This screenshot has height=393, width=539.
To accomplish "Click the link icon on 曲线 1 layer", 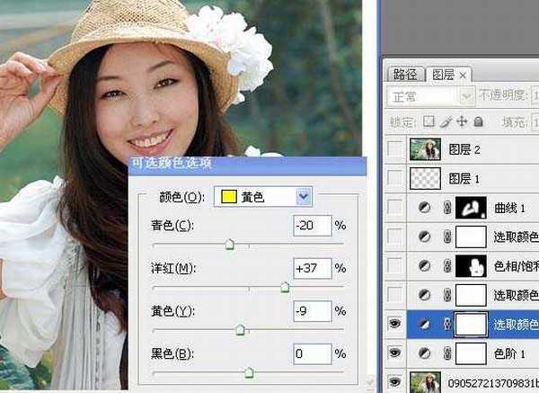I will point(445,209).
